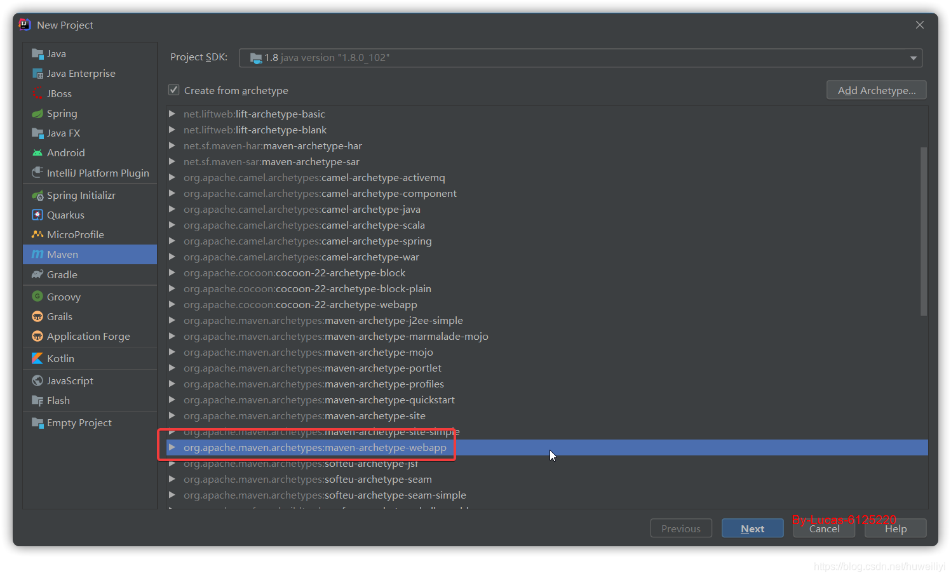Viewport: 951px width, 578px height.
Task: Choose Application Forge label
Action: pos(88,336)
